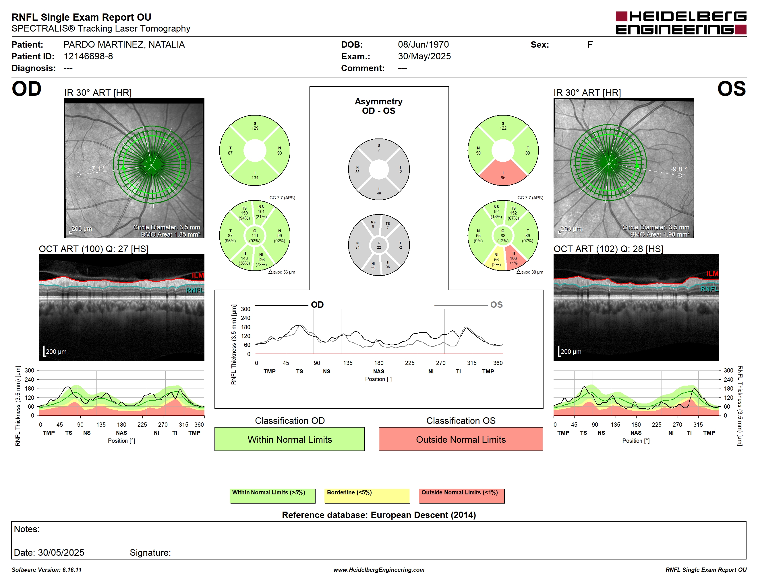Select the exam date 30/May/2025

424,56
